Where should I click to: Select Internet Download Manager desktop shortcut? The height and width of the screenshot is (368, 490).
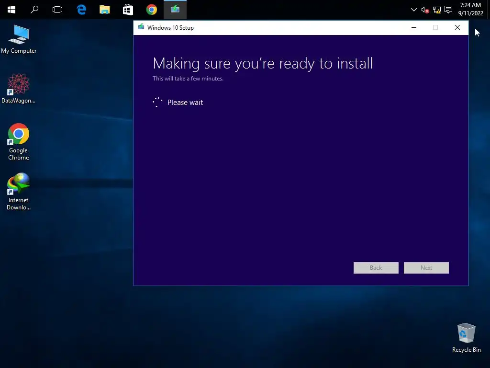tap(19, 192)
